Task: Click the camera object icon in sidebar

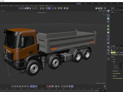Action: pos(108,50)
